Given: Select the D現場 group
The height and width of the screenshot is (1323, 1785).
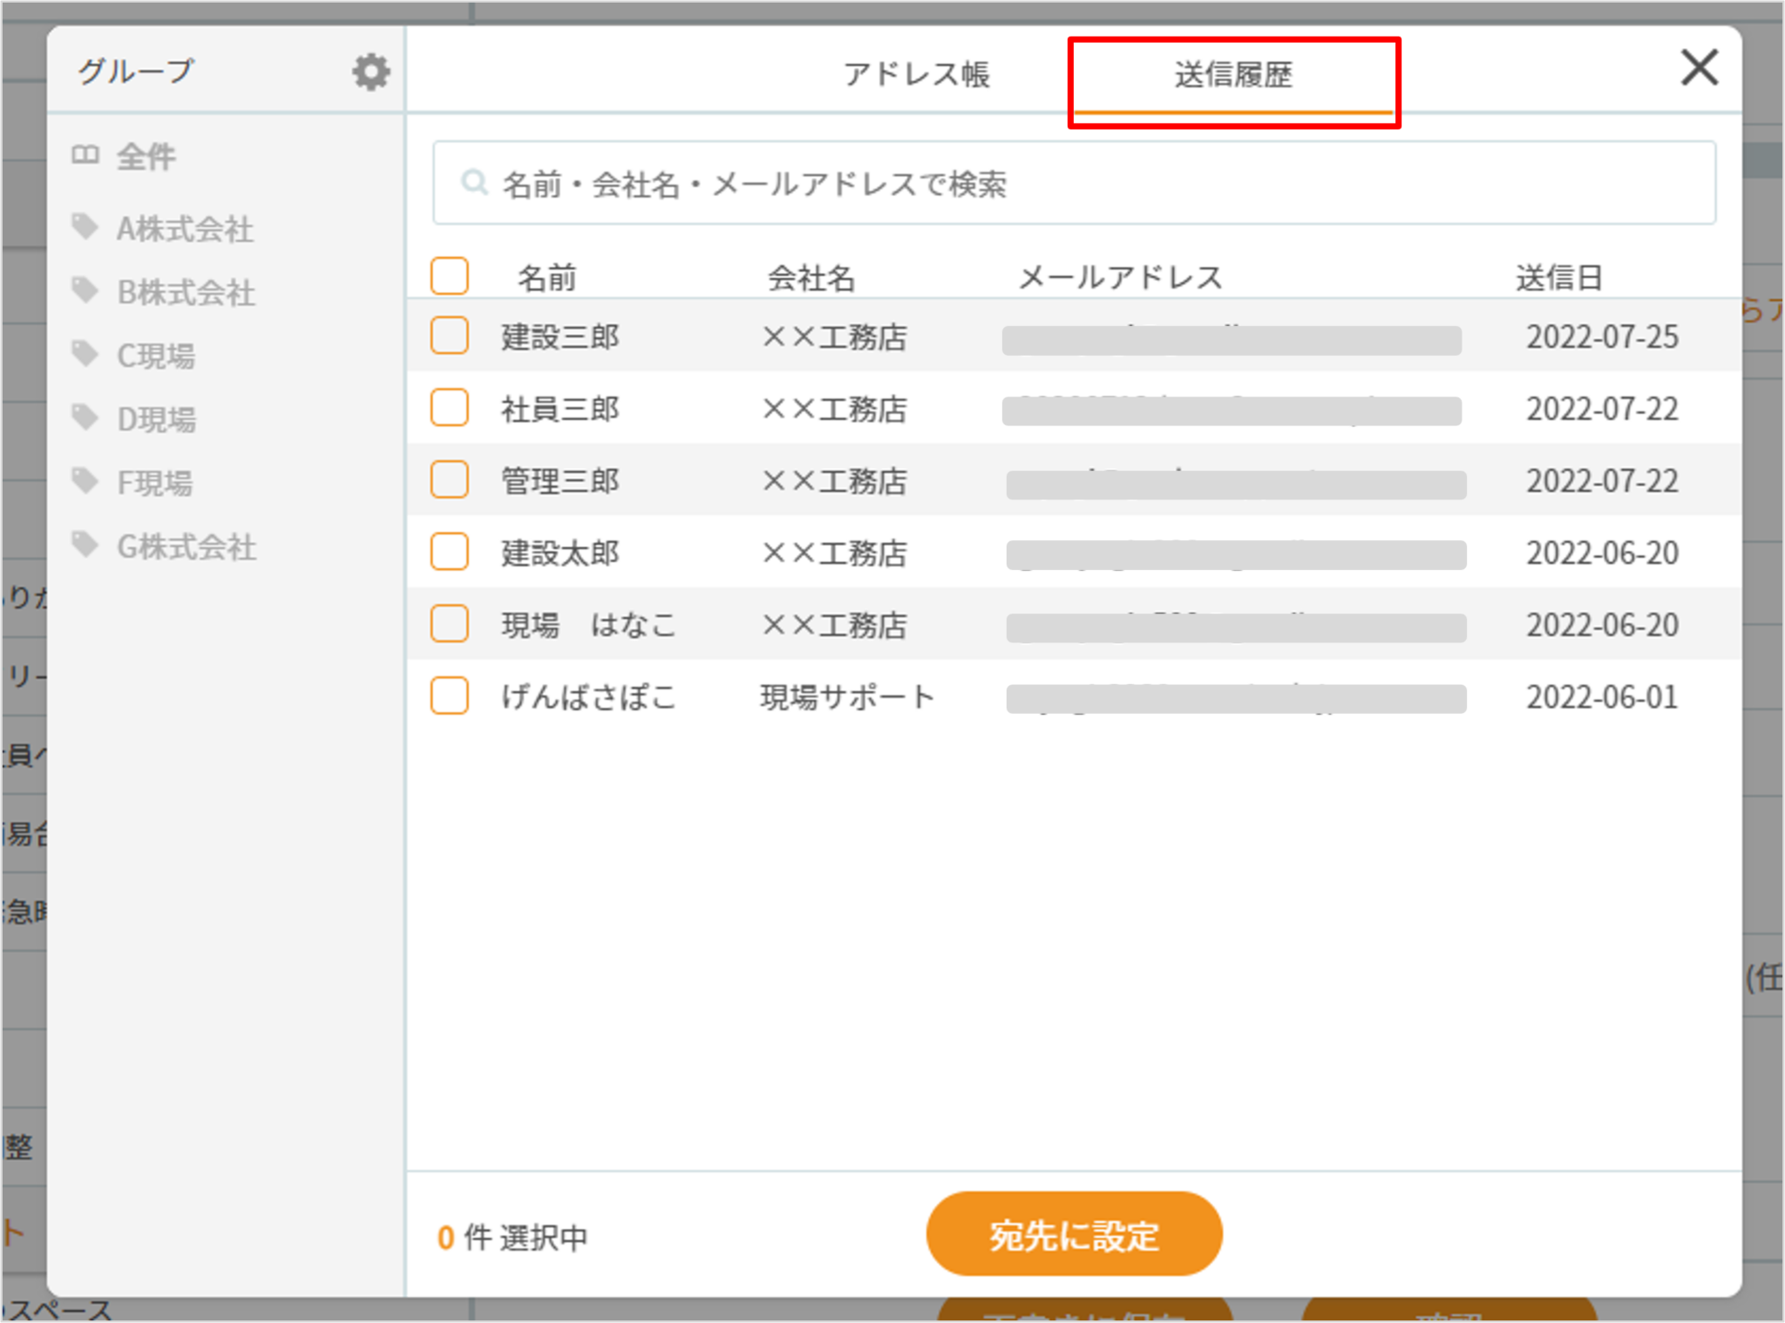Looking at the screenshot, I should [157, 419].
